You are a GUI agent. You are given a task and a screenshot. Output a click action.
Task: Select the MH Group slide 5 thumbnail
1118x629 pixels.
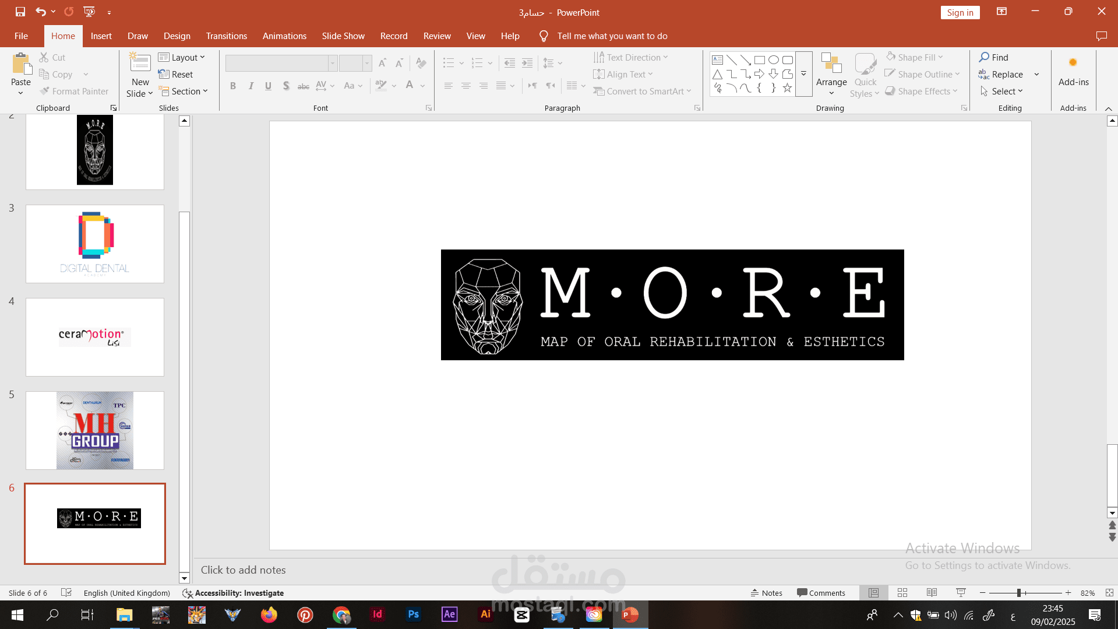point(95,430)
